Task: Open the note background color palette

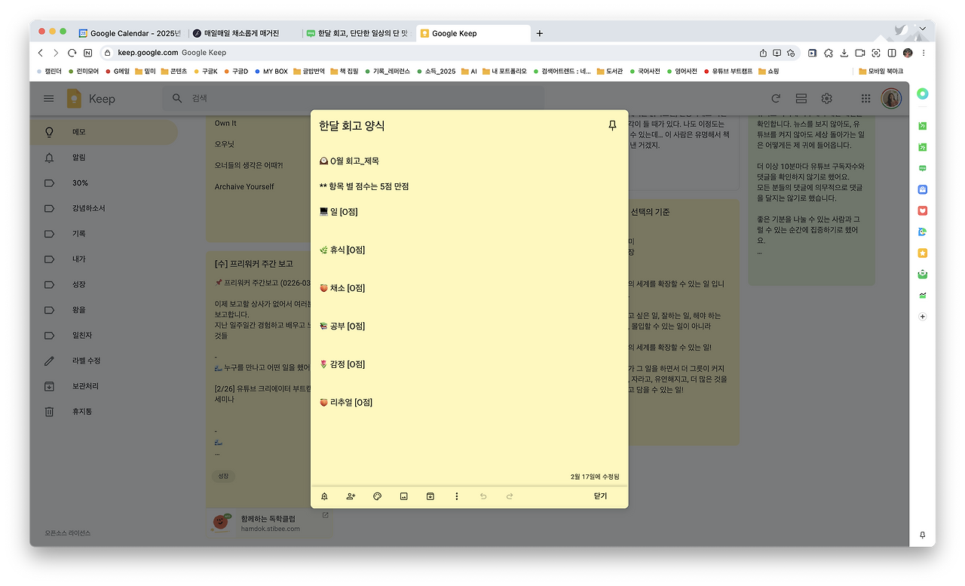Action: pyautogui.click(x=377, y=496)
